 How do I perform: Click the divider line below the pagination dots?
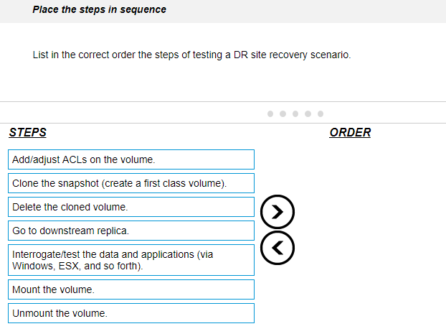pyautogui.click(x=223, y=124)
